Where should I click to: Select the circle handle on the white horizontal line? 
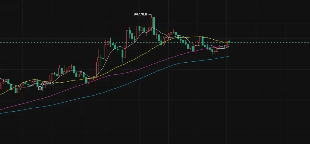pyautogui.click(x=40, y=88)
